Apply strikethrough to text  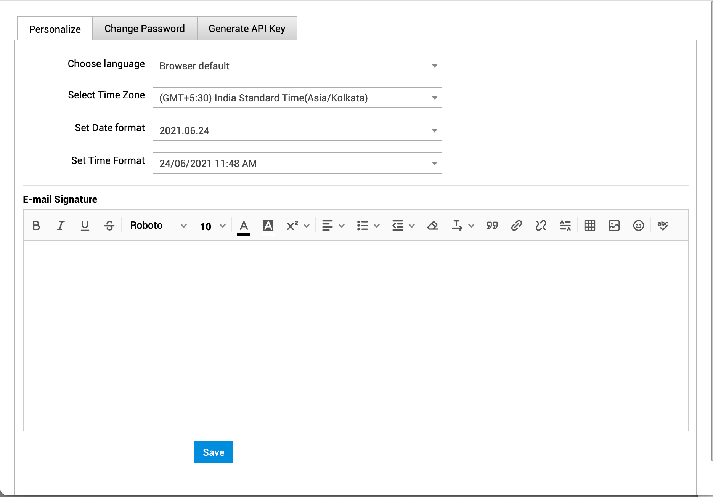coord(109,226)
